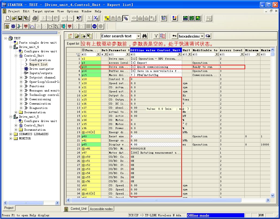This screenshot has height=219, width=280.
Task: Expand the SINAMICS LIBRARIES folder
Action: pyautogui.click(x=11, y=134)
